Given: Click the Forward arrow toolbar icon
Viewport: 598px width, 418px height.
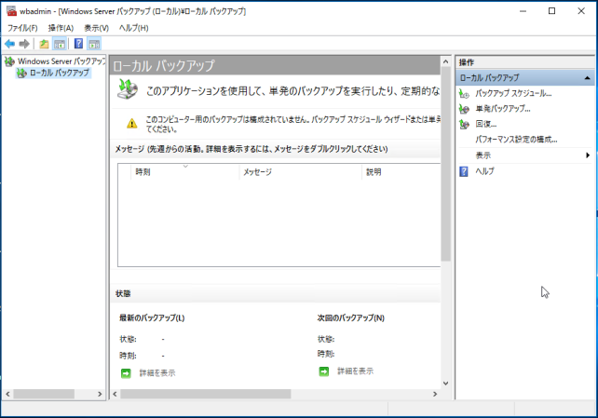Looking at the screenshot, I should [24, 44].
